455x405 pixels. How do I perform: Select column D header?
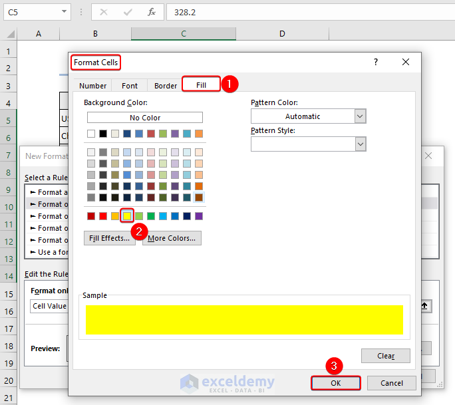pyautogui.click(x=282, y=34)
